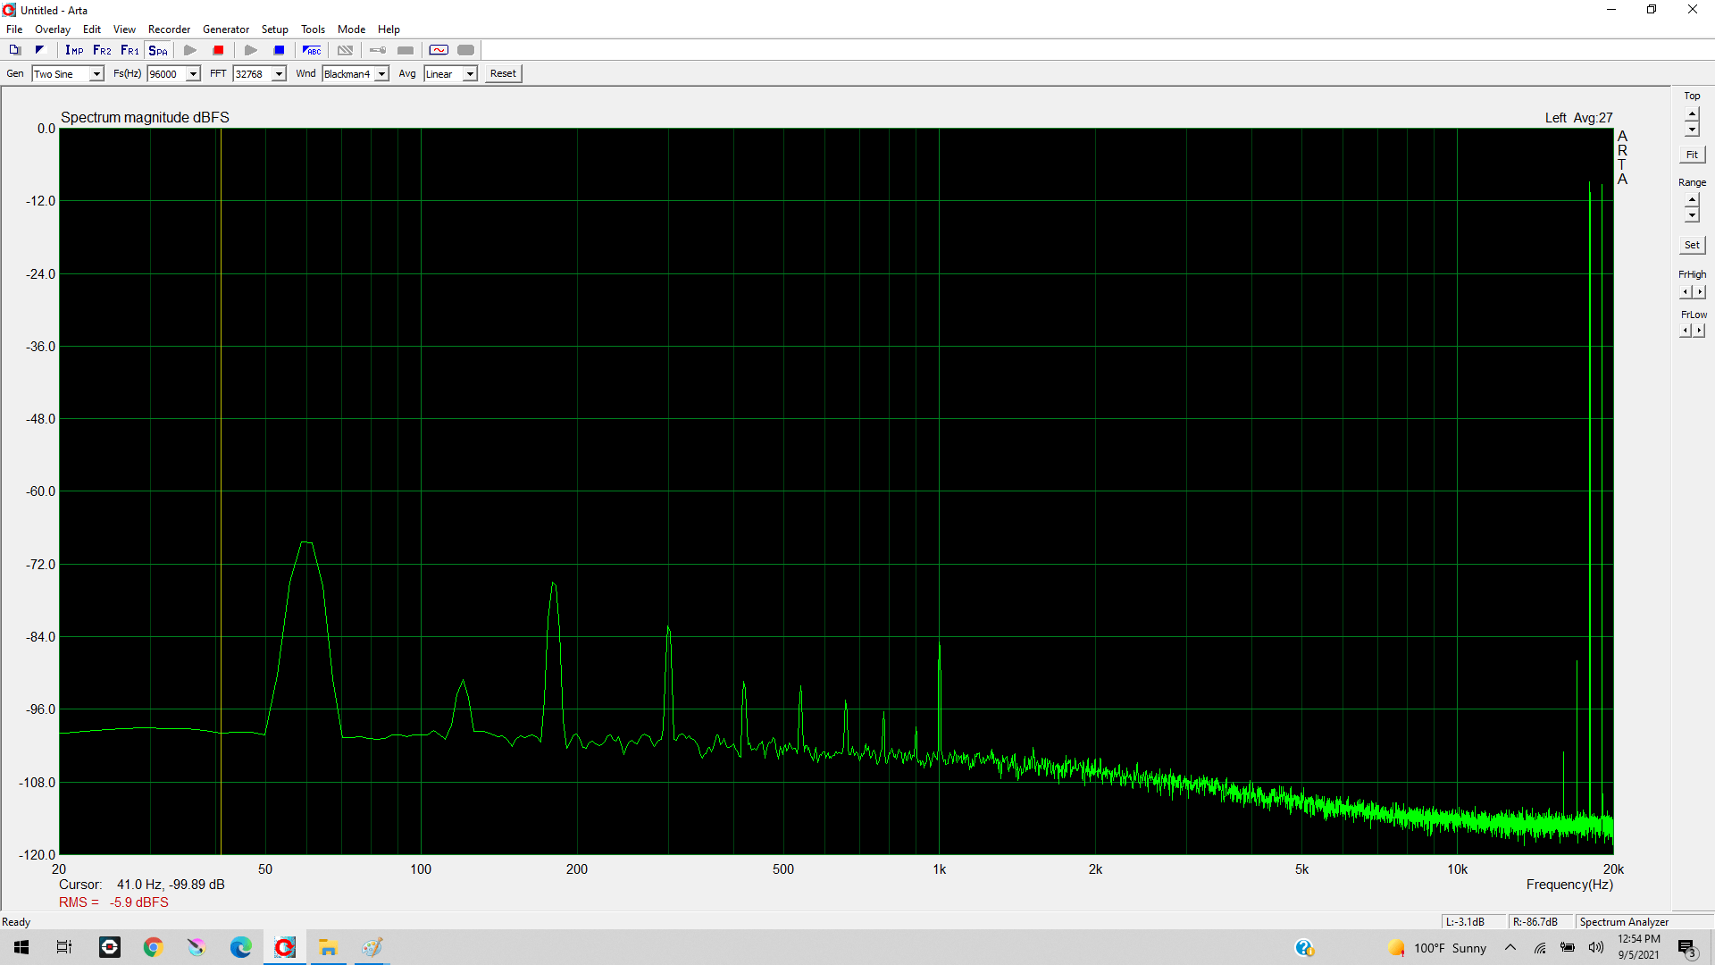The height and width of the screenshot is (965, 1715).
Task: Click the New file toolbar icon
Action: pyautogui.click(x=15, y=50)
